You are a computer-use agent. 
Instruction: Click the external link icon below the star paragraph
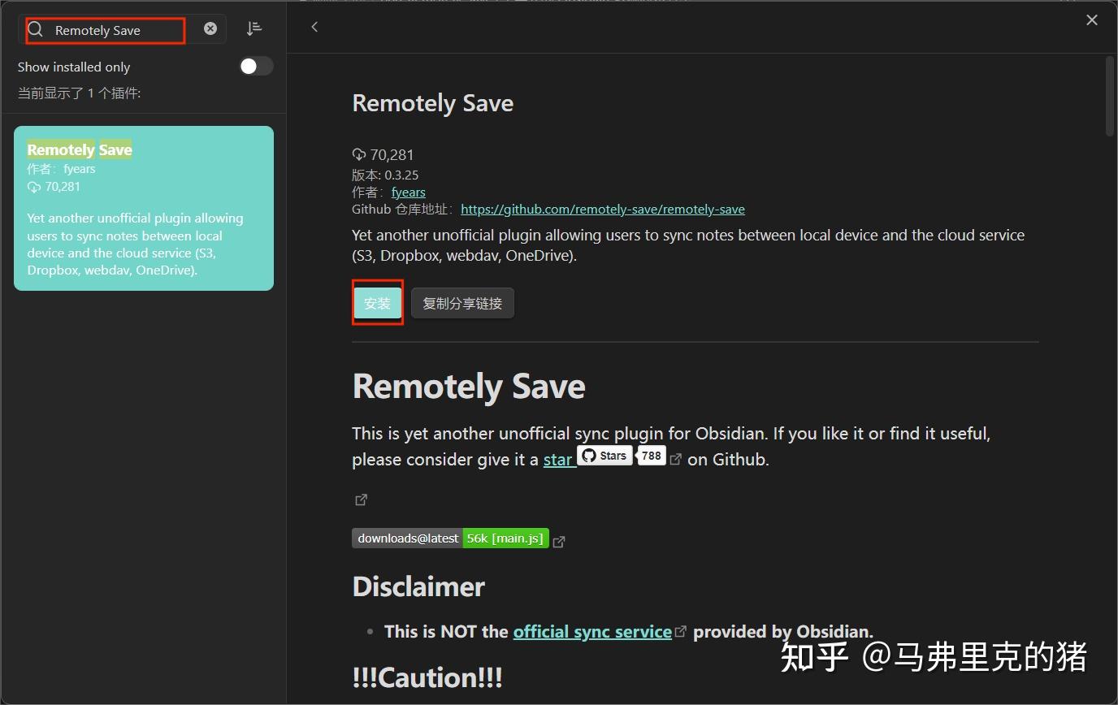[x=362, y=500]
